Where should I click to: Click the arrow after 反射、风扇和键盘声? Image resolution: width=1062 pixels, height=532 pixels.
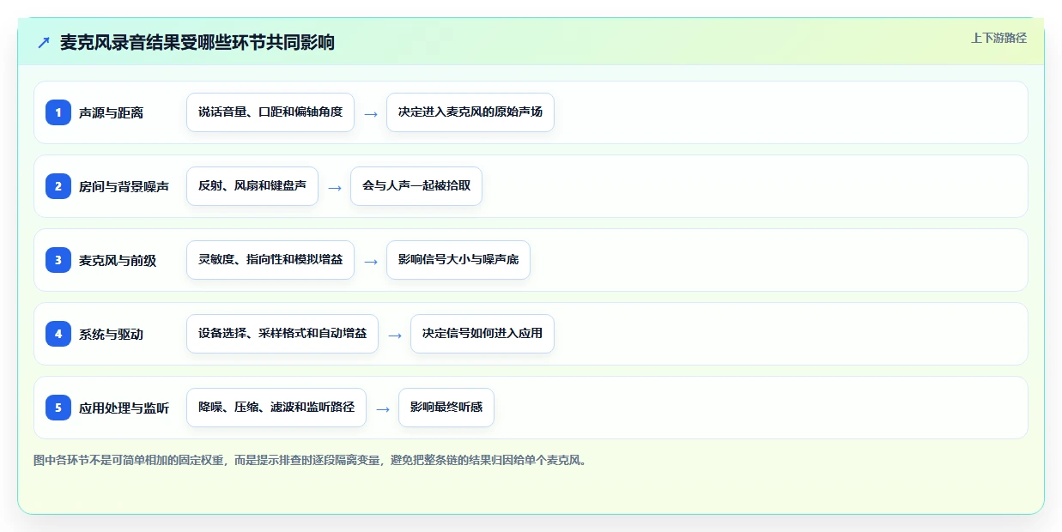(335, 187)
